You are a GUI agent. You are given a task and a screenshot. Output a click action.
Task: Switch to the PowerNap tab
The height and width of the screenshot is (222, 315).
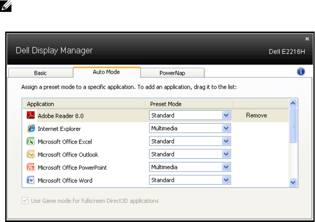(172, 73)
